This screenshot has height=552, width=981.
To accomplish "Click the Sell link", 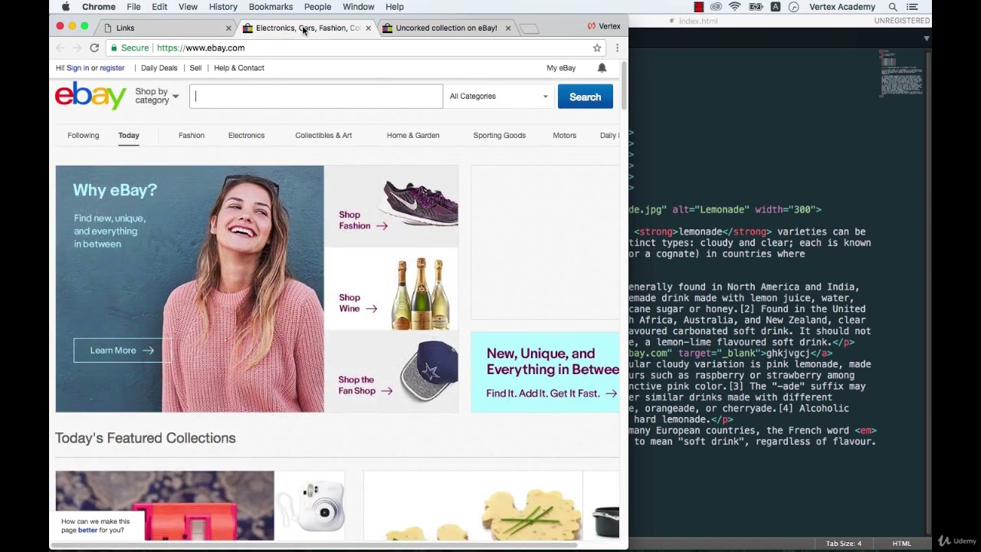I will [195, 67].
